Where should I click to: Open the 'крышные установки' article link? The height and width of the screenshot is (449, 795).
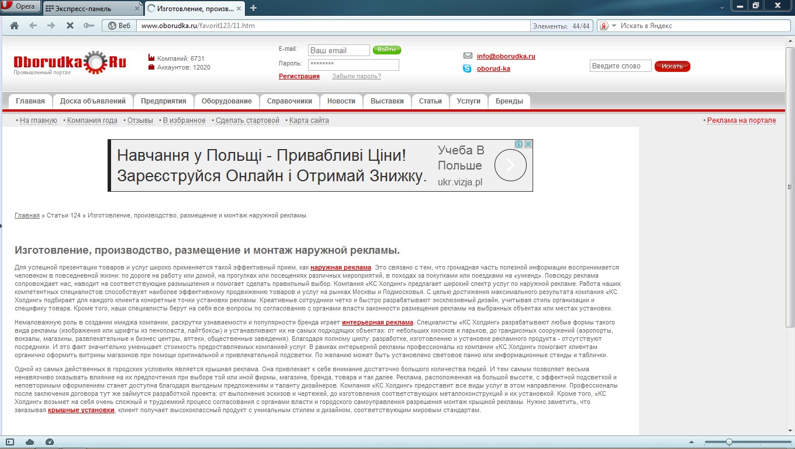coord(81,410)
